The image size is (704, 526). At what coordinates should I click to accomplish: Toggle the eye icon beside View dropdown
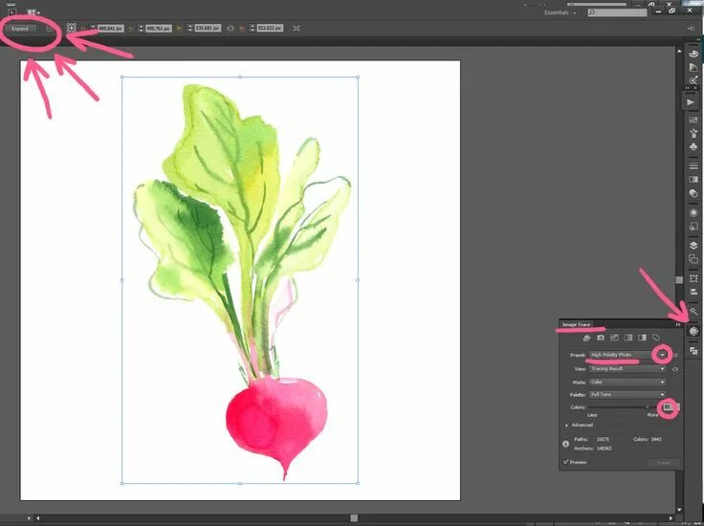coord(674,369)
